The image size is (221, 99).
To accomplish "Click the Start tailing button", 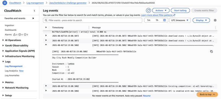I will point(180,10).
